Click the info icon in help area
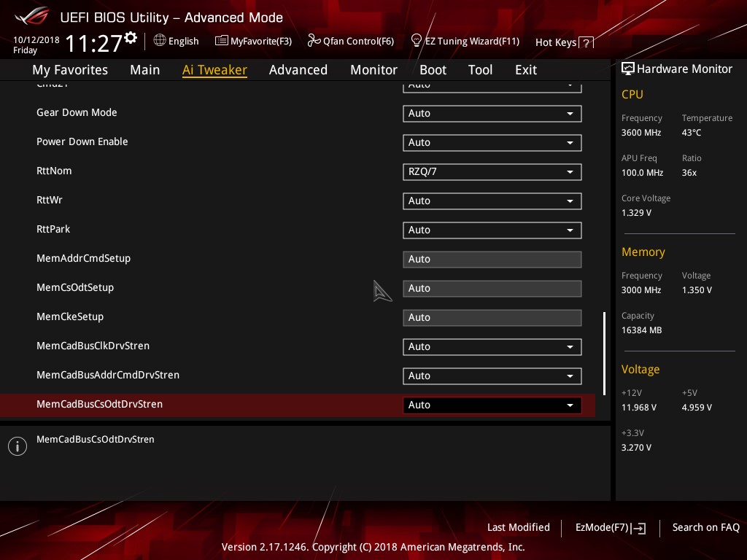The image size is (747, 560). tap(18, 446)
